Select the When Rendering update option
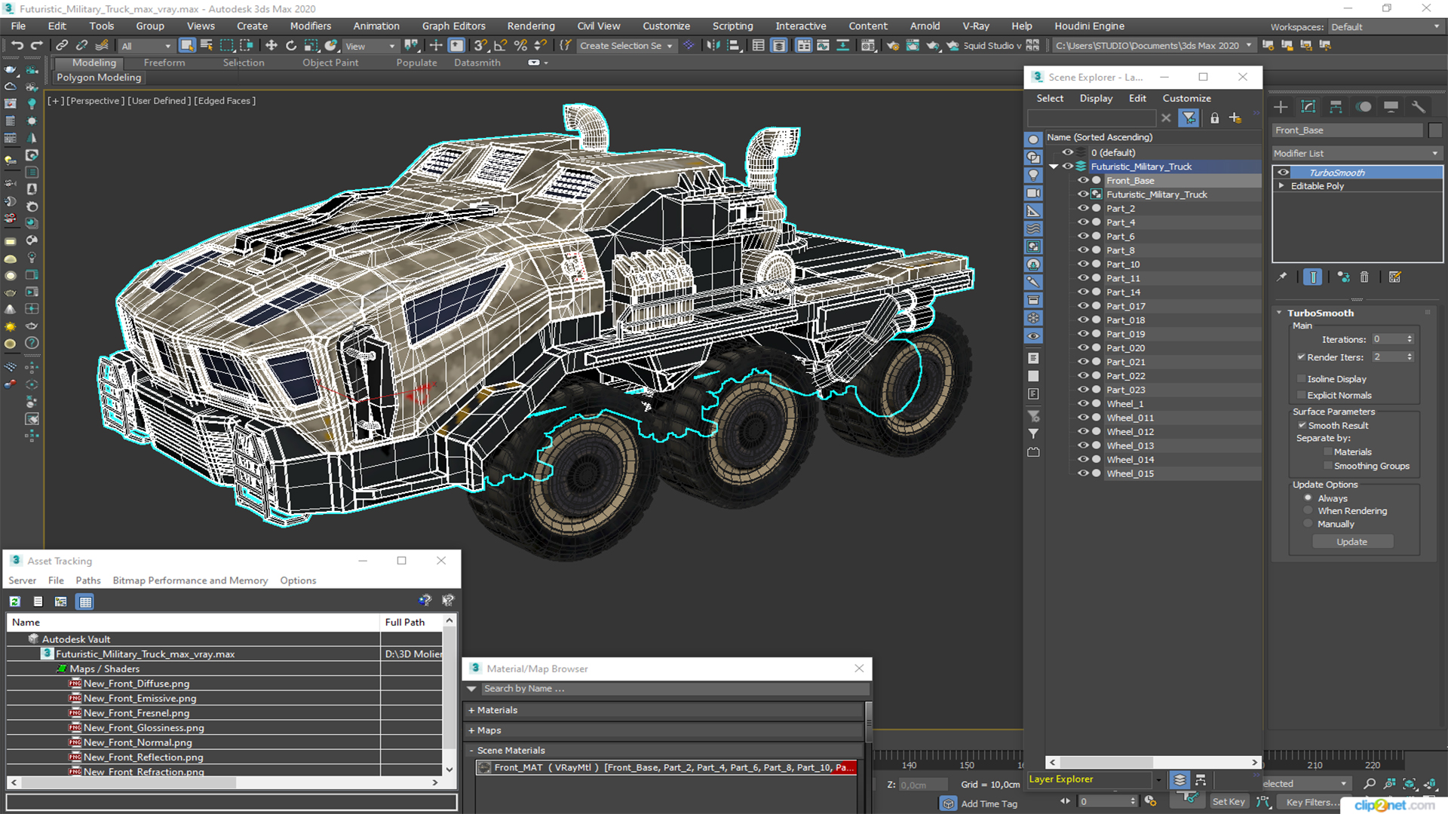 1308,511
